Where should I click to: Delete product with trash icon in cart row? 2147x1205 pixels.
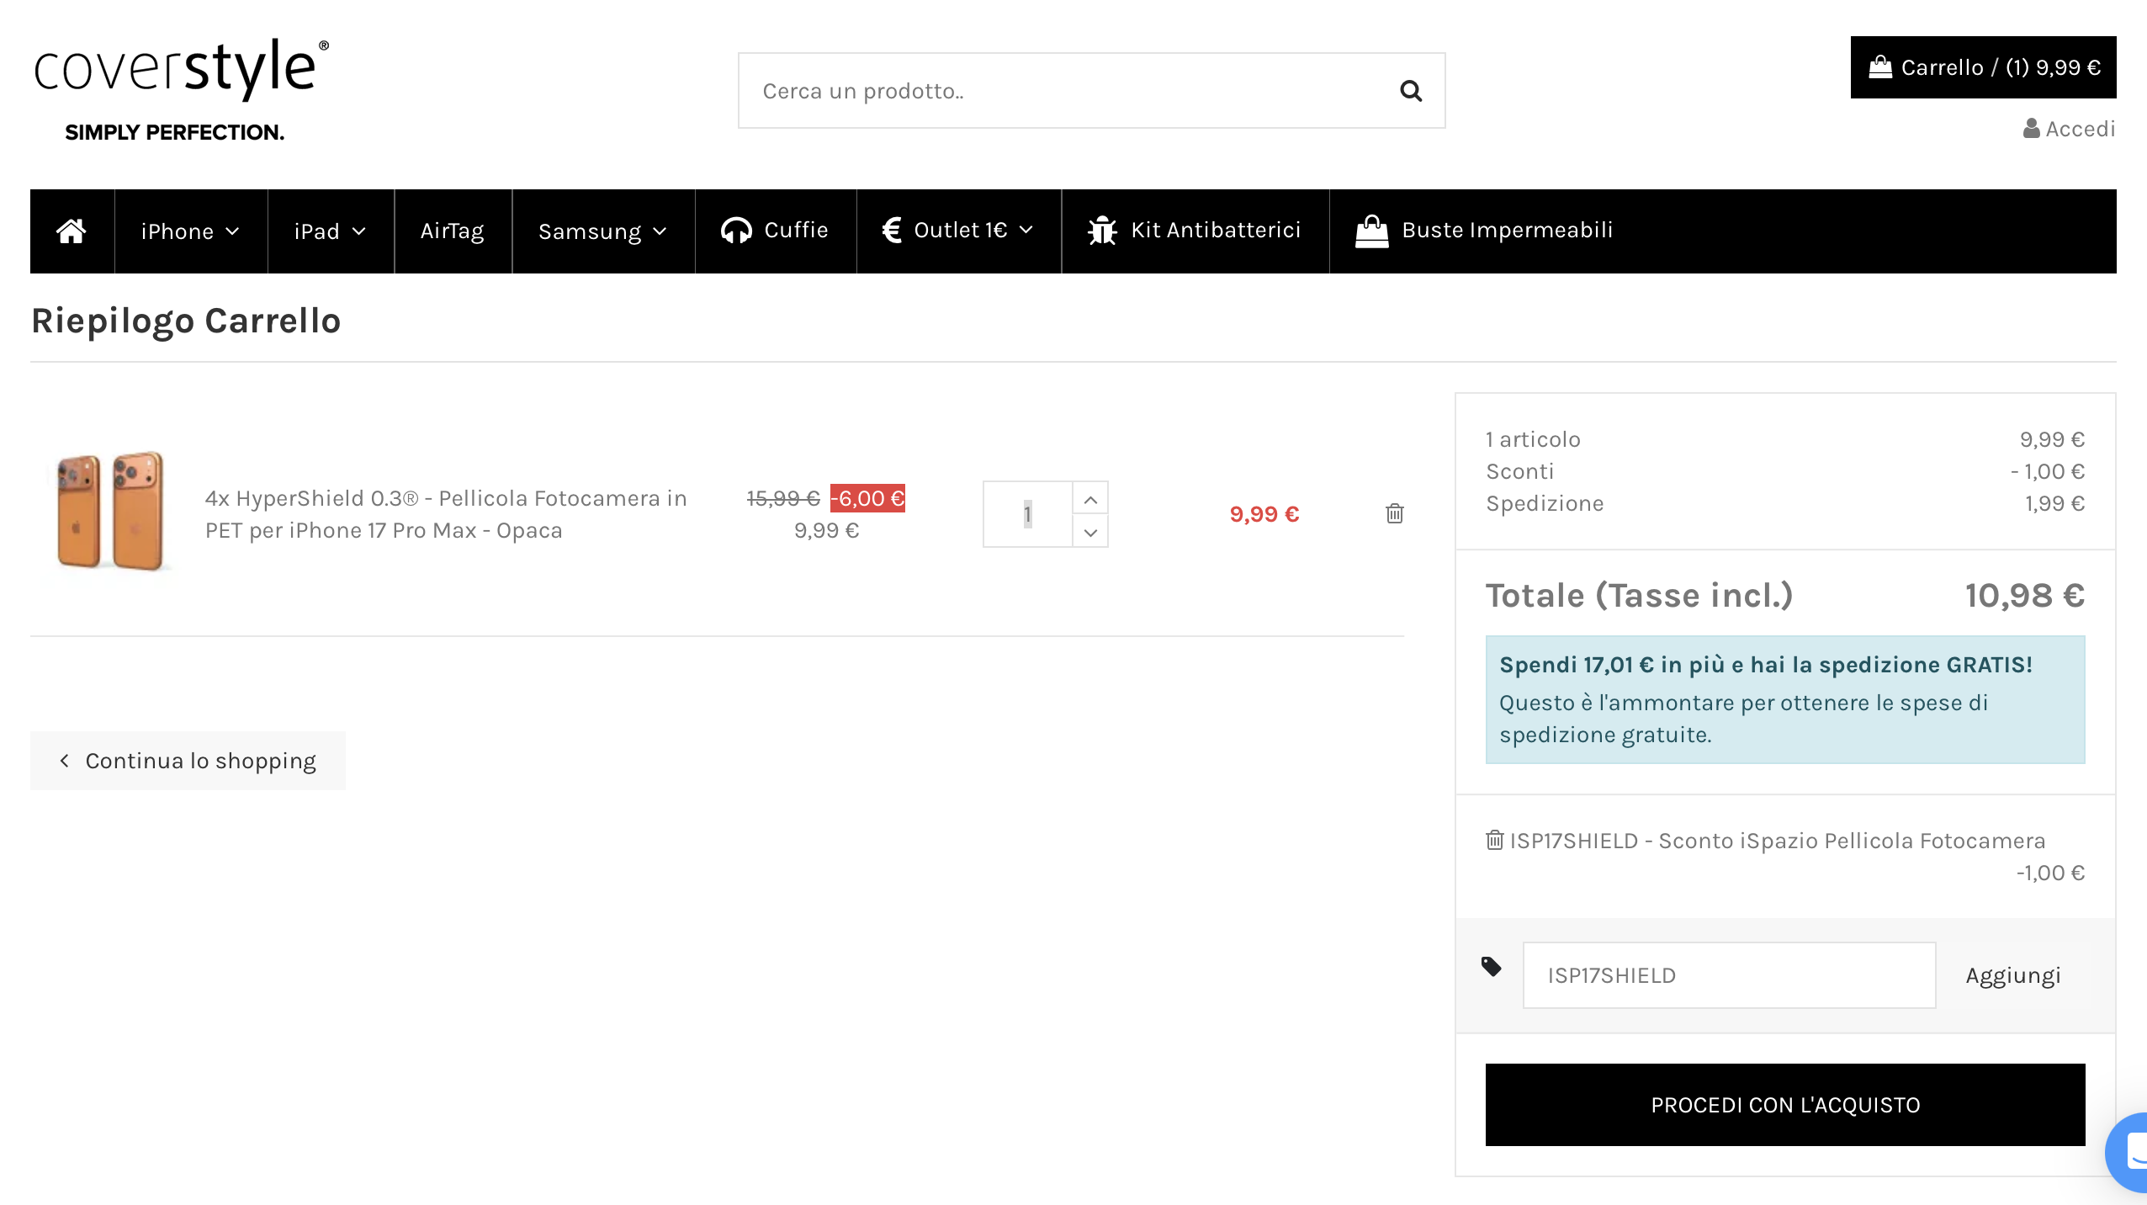1394,513
